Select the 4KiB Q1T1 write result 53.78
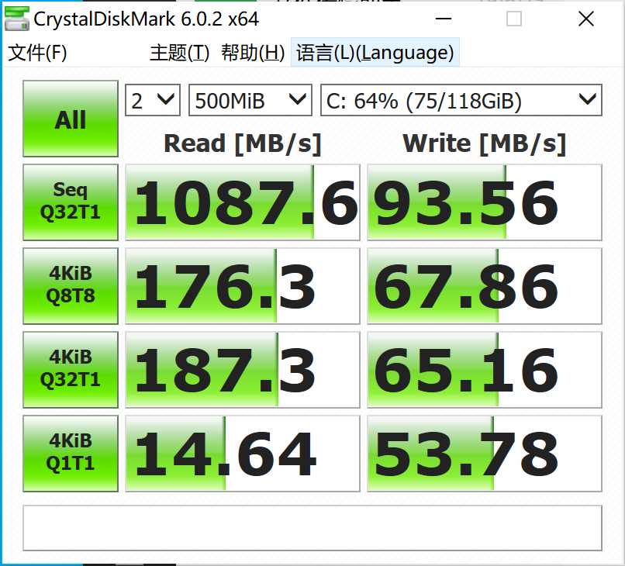Image resolution: width=625 pixels, height=566 pixels. tap(485, 454)
